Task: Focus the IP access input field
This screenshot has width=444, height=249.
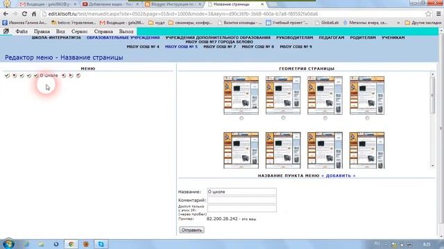Action: point(242,209)
